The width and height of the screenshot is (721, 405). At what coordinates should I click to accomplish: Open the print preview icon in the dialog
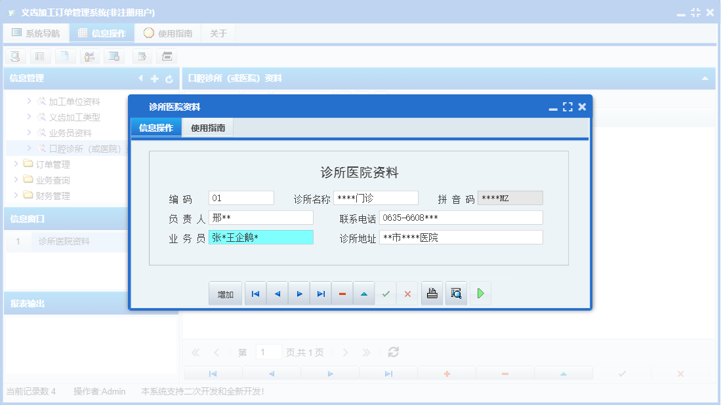point(456,293)
